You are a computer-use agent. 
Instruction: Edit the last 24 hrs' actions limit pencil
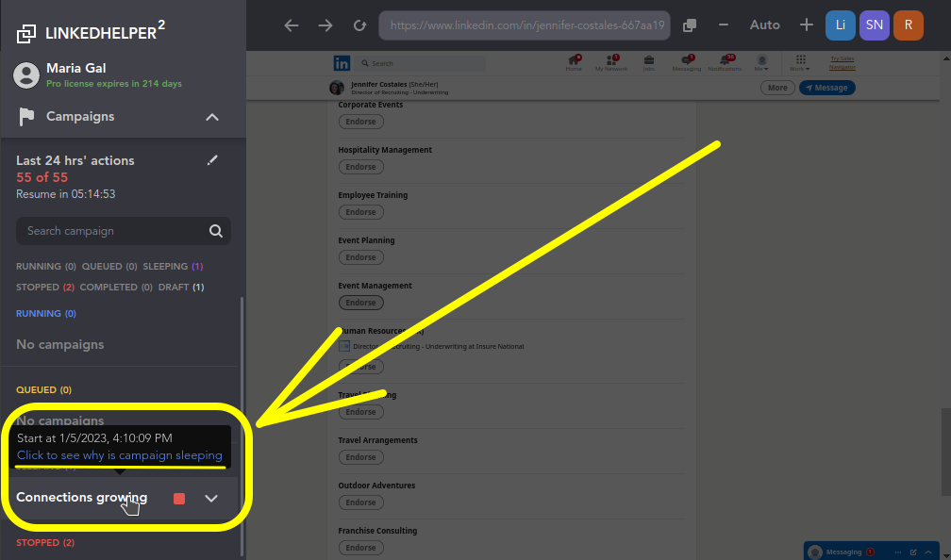[x=212, y=160]
